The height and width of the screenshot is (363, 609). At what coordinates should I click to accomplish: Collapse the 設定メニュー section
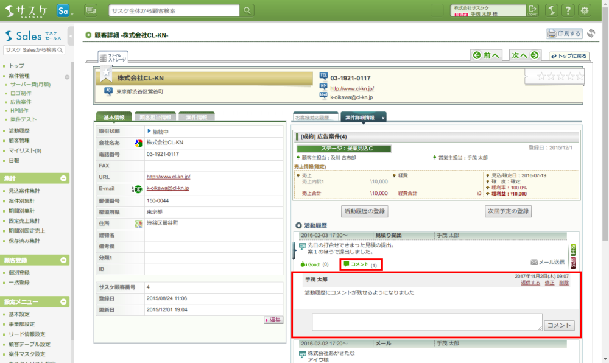63,301
